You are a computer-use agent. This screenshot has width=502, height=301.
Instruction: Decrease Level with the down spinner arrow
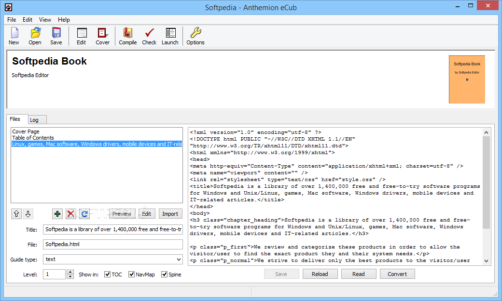70,277
